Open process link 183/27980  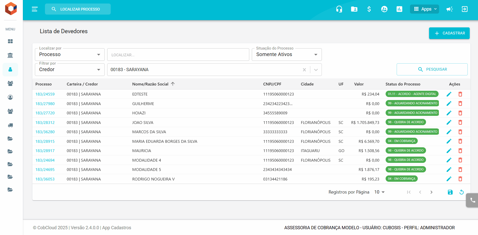point(45,104)
